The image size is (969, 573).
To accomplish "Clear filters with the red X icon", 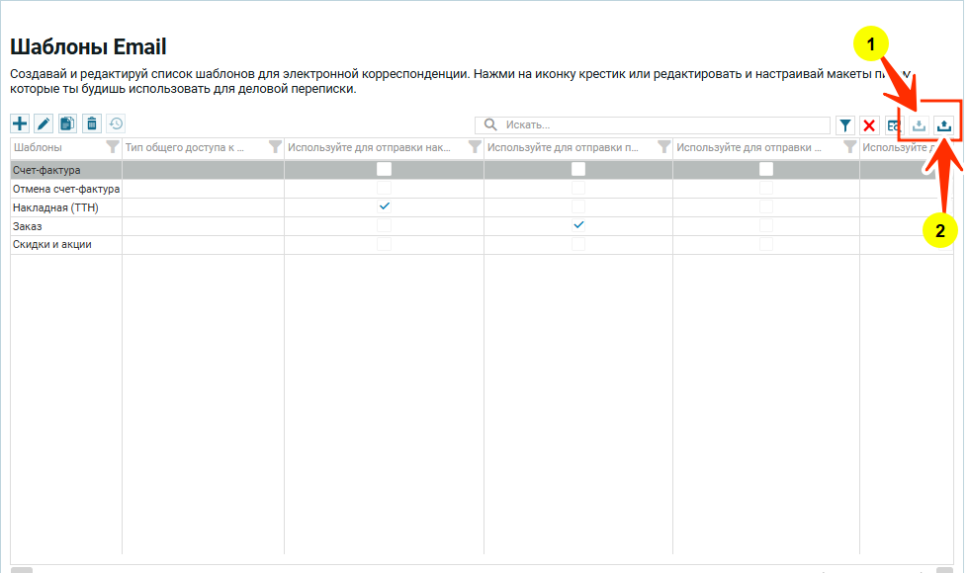I will click(869, 125).
